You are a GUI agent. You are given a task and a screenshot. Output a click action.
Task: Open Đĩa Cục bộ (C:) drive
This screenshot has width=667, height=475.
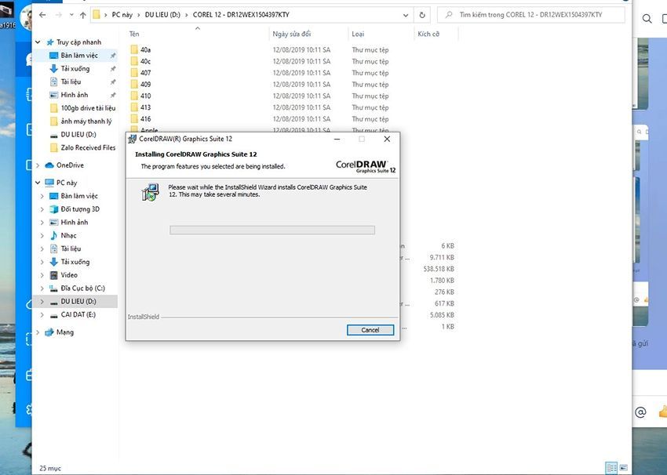click(x=82, y=288)
